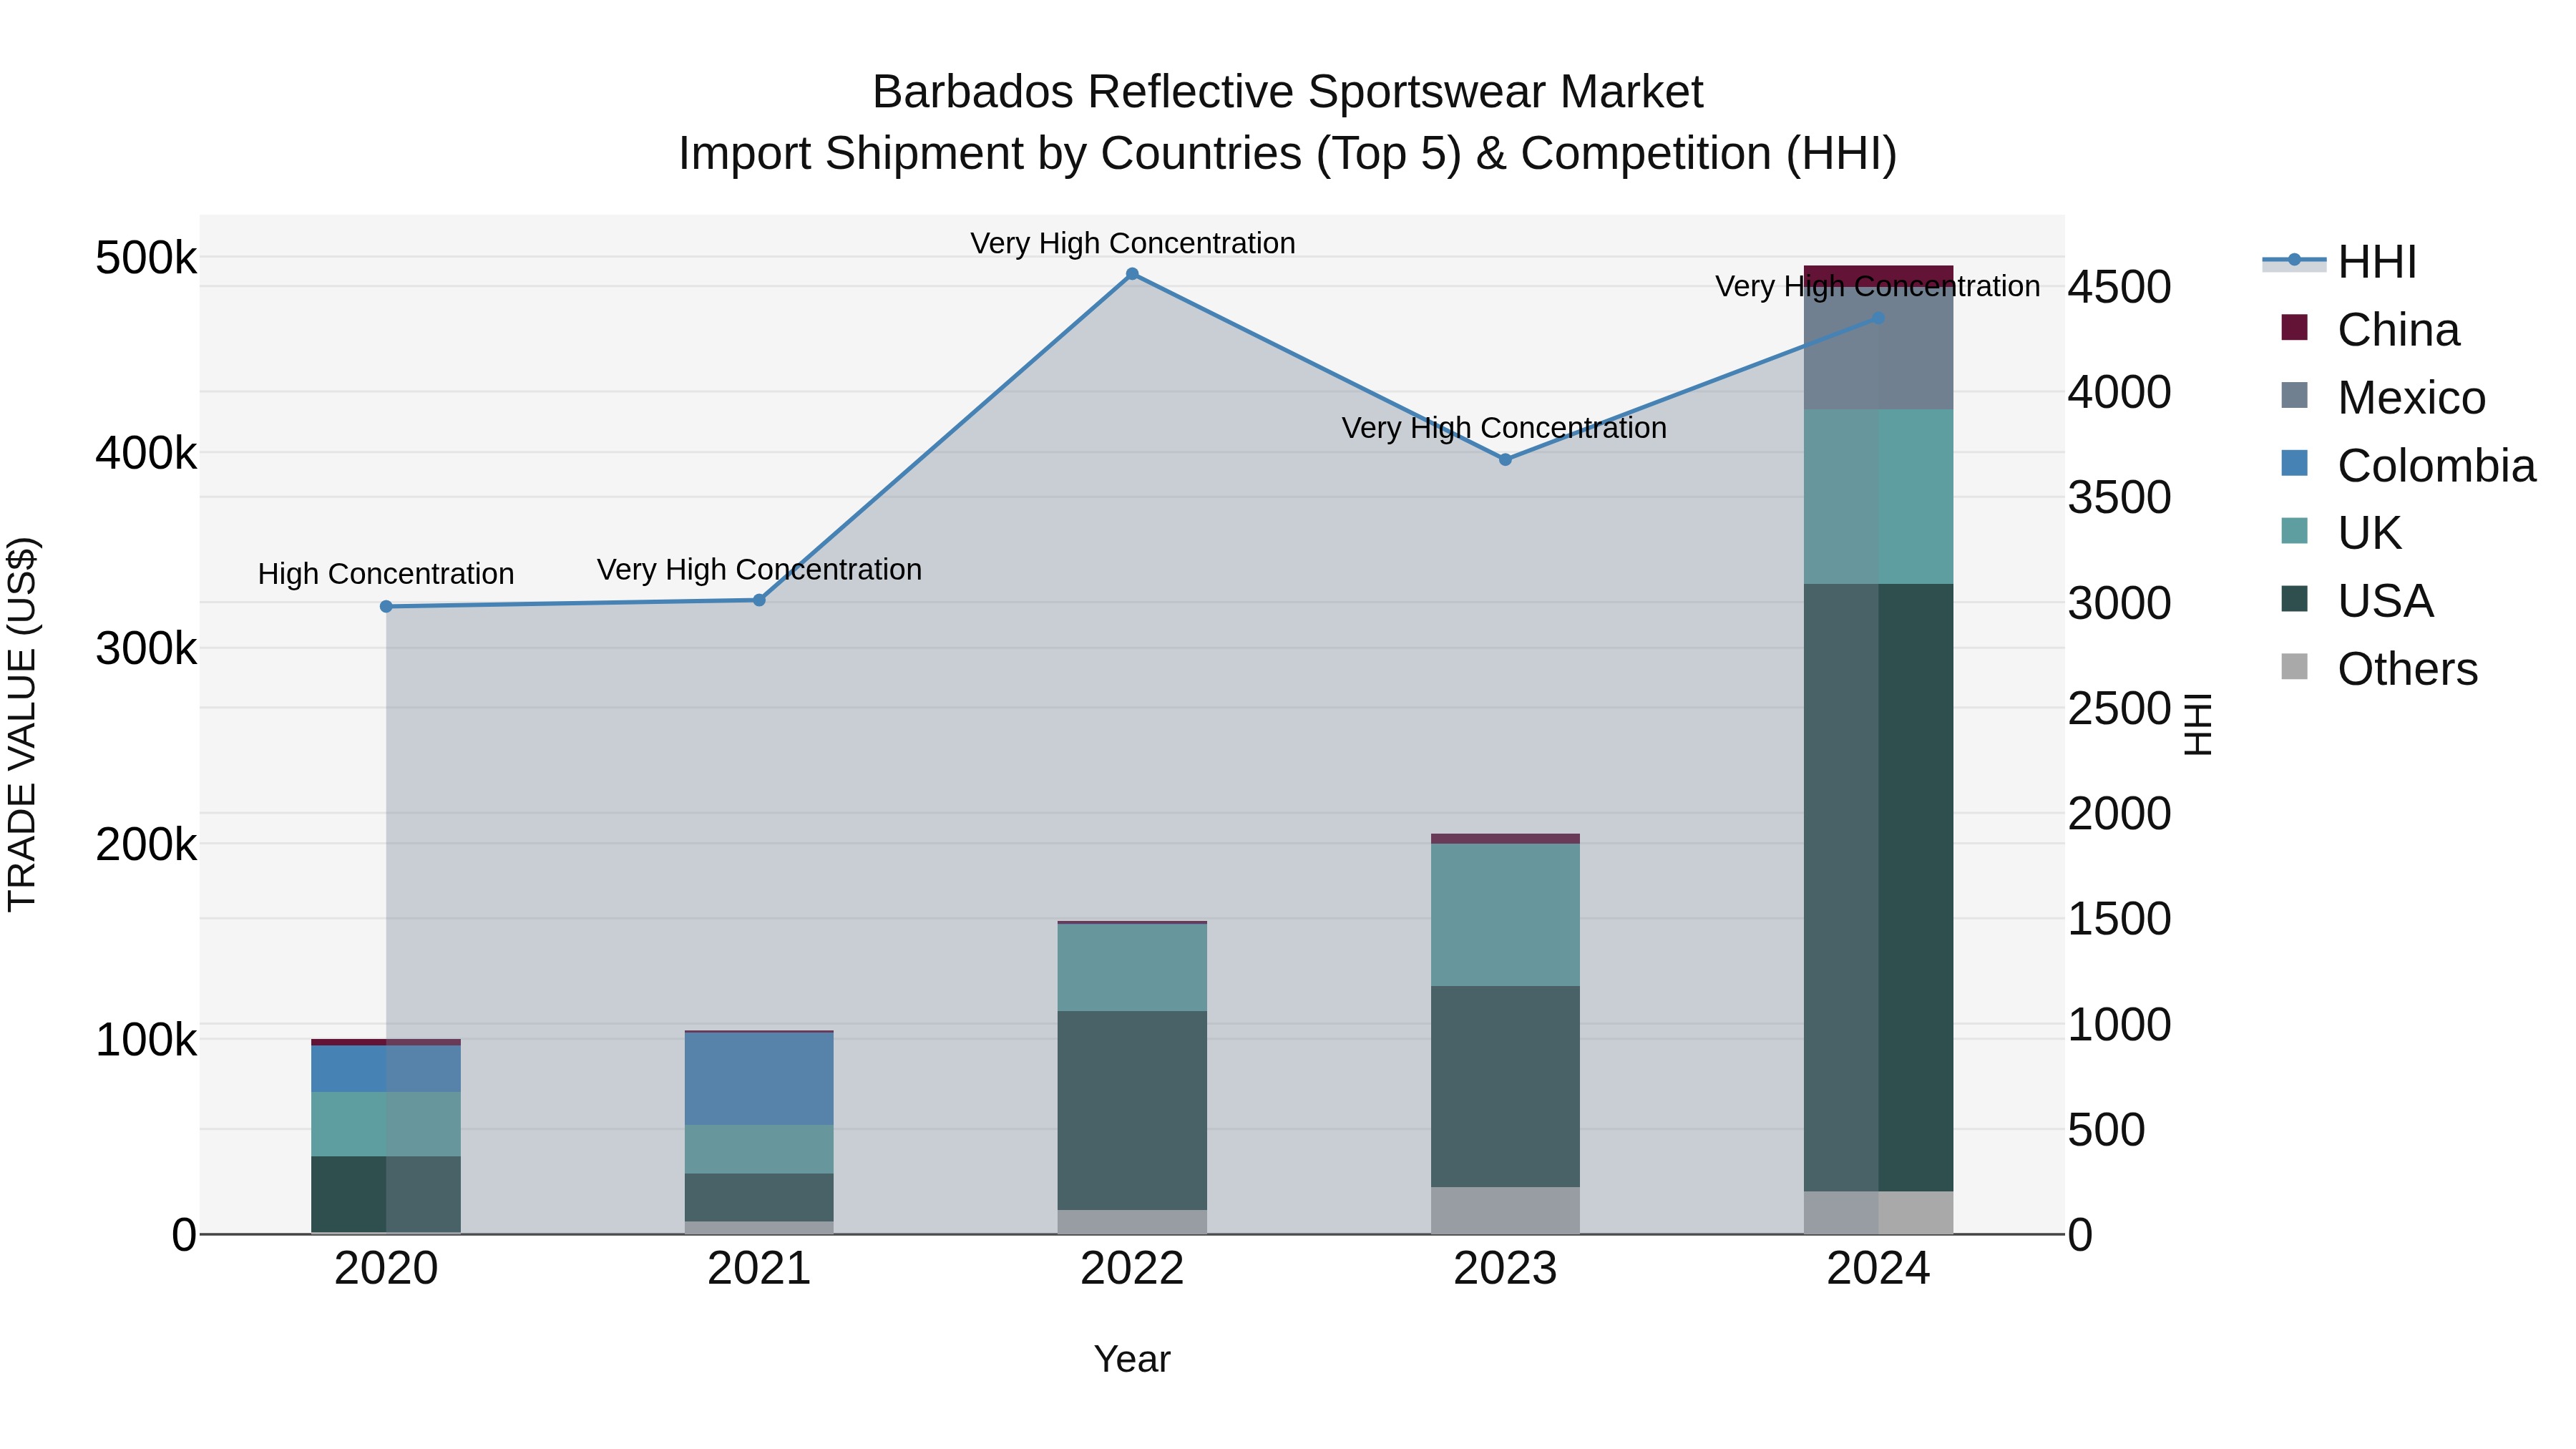Image resolution: width=2576 pixels, height=1449 pixels.
Task: Click the Others legend color swatch
Action: 2294,667
